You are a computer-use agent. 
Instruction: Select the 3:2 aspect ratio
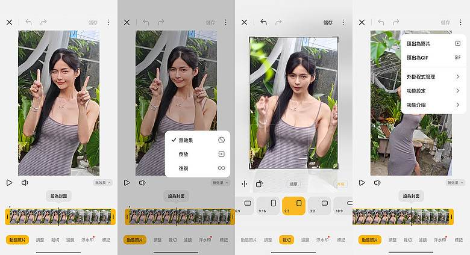pos(319,206)
